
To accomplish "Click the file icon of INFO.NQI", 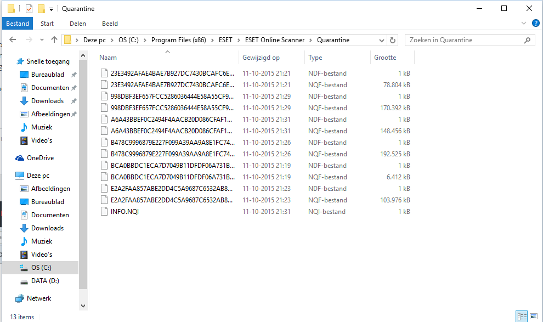I will pos(104,212).
